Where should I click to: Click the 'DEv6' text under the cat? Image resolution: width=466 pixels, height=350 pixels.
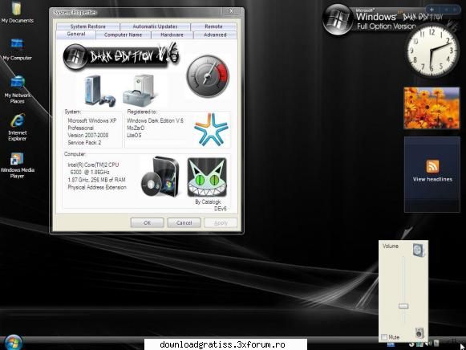point(221,209)
